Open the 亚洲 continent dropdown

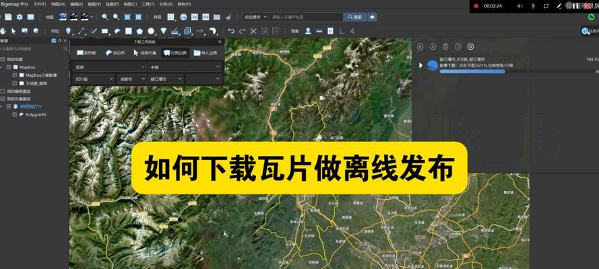tap(109, 67)
